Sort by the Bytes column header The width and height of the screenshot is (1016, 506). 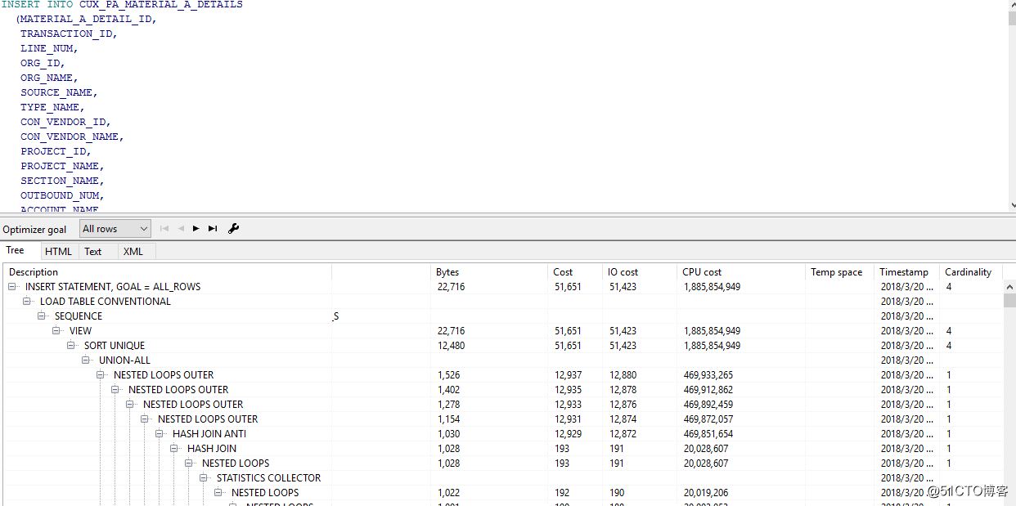point(489,272)
